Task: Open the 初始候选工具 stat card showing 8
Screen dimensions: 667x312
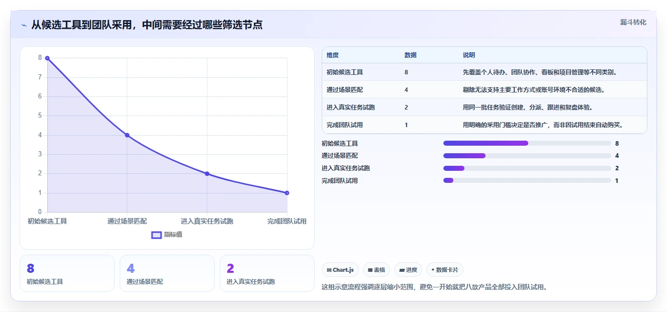Action: pos(67,273)
